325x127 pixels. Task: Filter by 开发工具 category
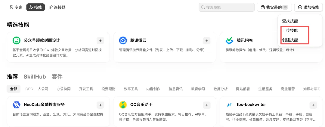click(86, 89)
